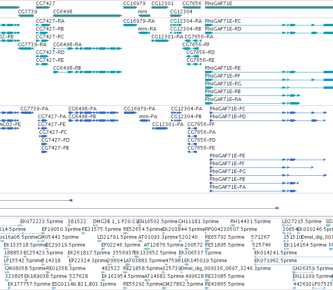Open transcript CG7427-RD
333x290 pixels.
pyautogui.click(x=50, y=52)
